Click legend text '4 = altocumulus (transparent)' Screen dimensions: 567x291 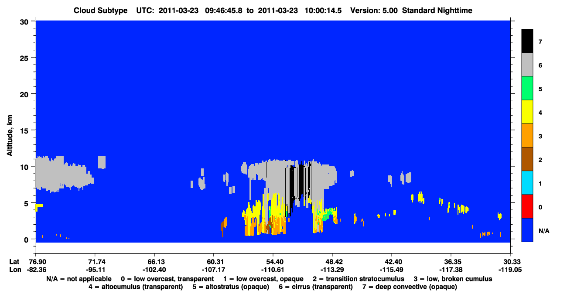(135, 287)
